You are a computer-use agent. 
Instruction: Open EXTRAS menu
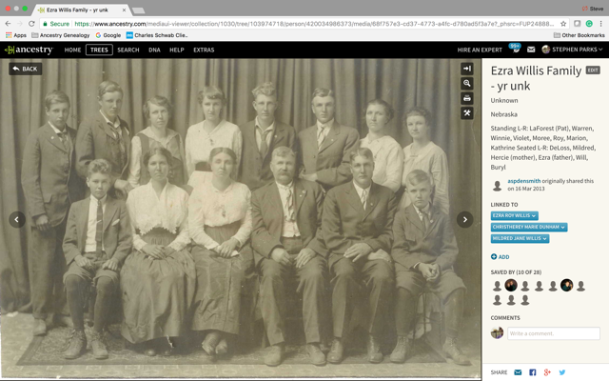(x=204, y=50)
